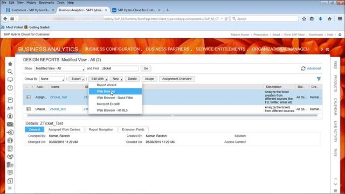Open the FEED side panel
Image resolution: width=345 pixels, height=194 pixels.
tap(335, 65)
